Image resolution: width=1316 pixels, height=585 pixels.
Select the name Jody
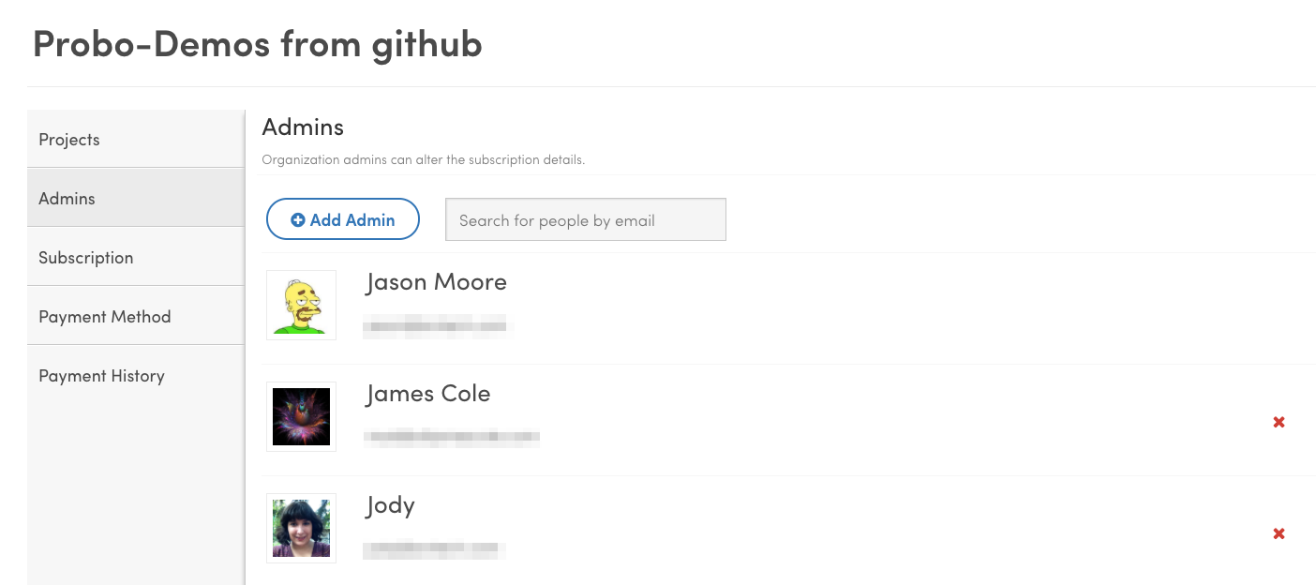pos(390,504)
